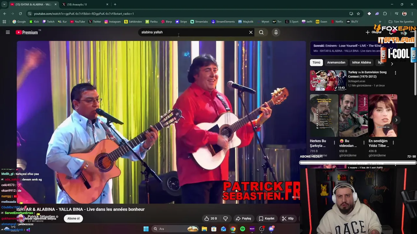
Task: Open OBS Studio from the taskbar
Action: [x=262, y=229]
